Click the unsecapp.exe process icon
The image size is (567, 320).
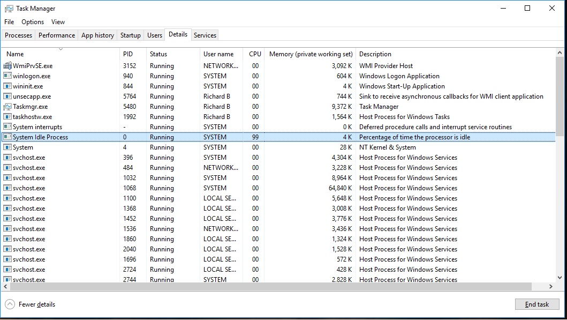coord(7,96)
